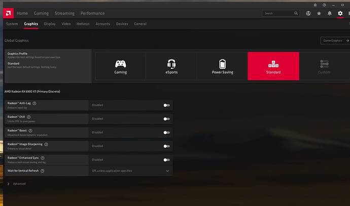
Task: Click AMD Radeon RX 6900 XT label
Action: click(x=32, y=92)
